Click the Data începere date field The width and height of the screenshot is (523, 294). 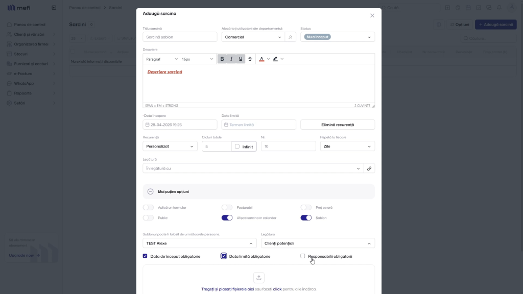click(180, 125)
